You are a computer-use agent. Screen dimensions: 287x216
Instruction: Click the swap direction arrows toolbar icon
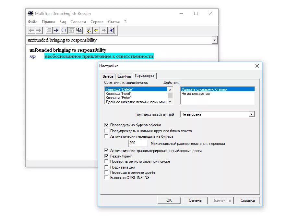click(89, 30)
